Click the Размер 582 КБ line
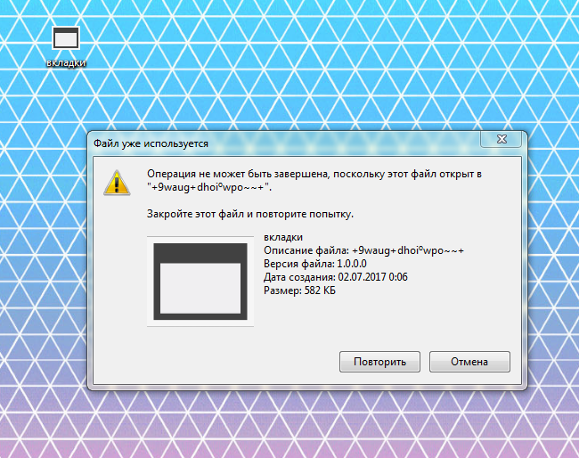579x458 pixels. point(299,290)
